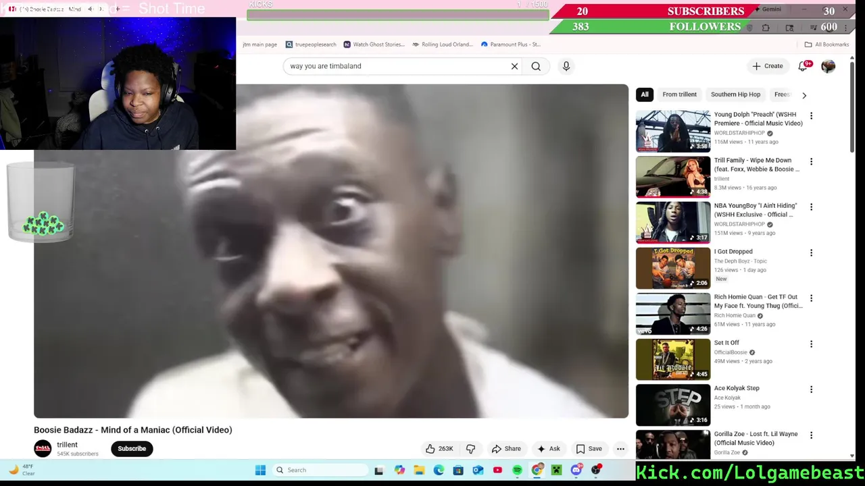The height and width of the screenshot is (486, 865).
Task: Open NBA YoungBoy I Ain't Hiding thumbnail
Action: (673, 222)
